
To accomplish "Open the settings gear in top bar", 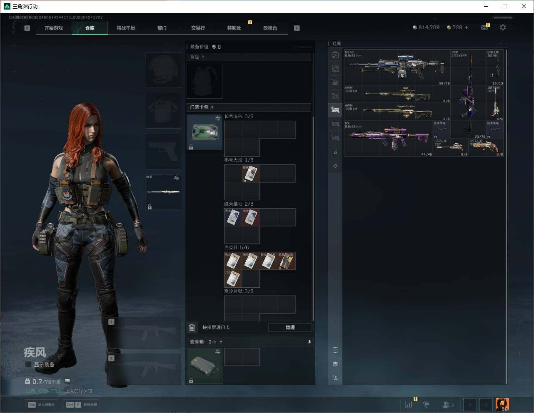I will click(x=503, y=27).
